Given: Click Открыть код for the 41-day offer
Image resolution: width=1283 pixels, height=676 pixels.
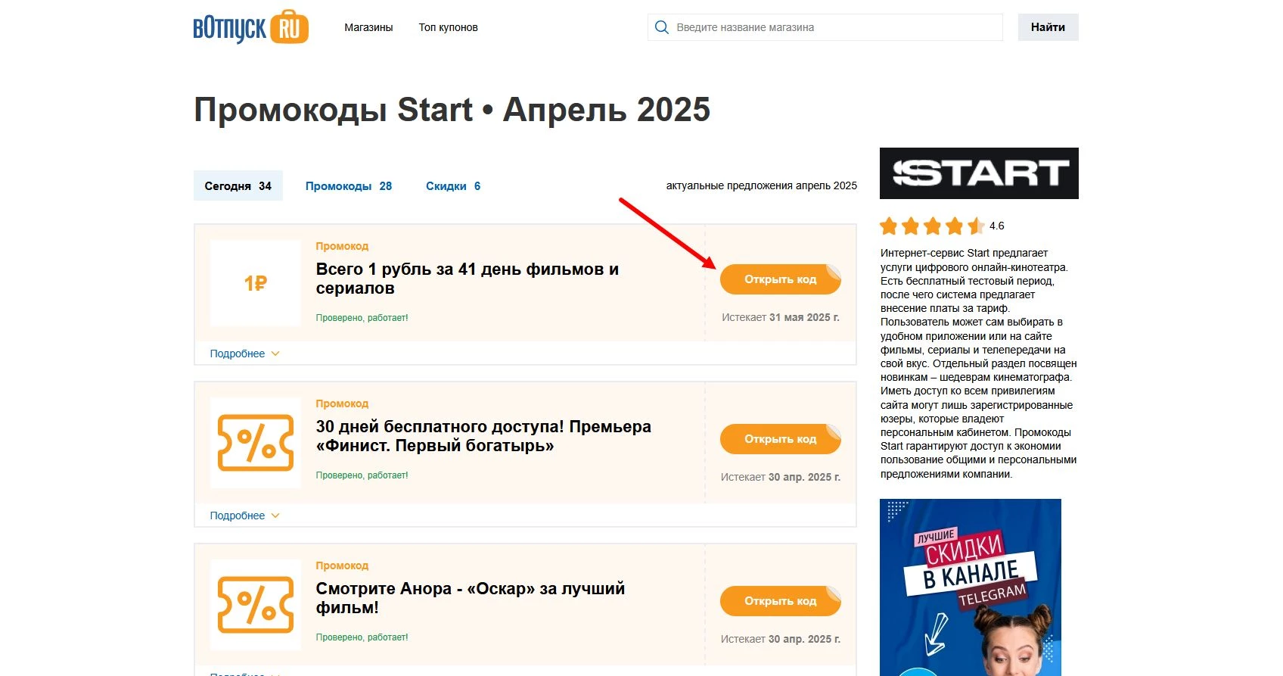Looking at the screenshot, I should point(781,279).
